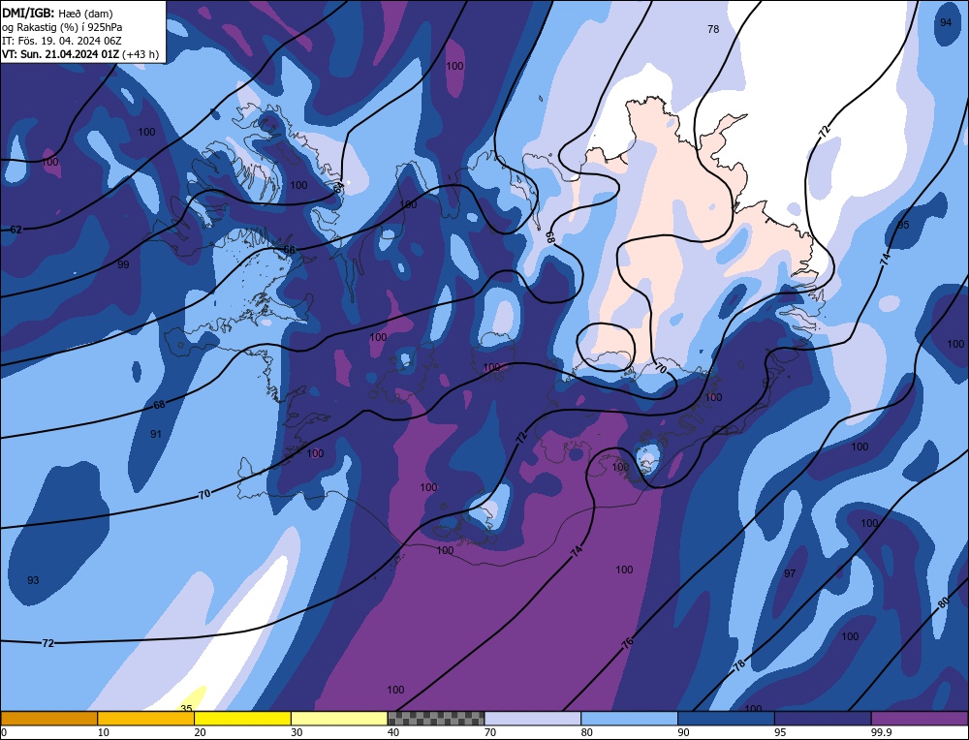Click the humidity value '94'
Viewport: 969px width, 740px height.
946,22
